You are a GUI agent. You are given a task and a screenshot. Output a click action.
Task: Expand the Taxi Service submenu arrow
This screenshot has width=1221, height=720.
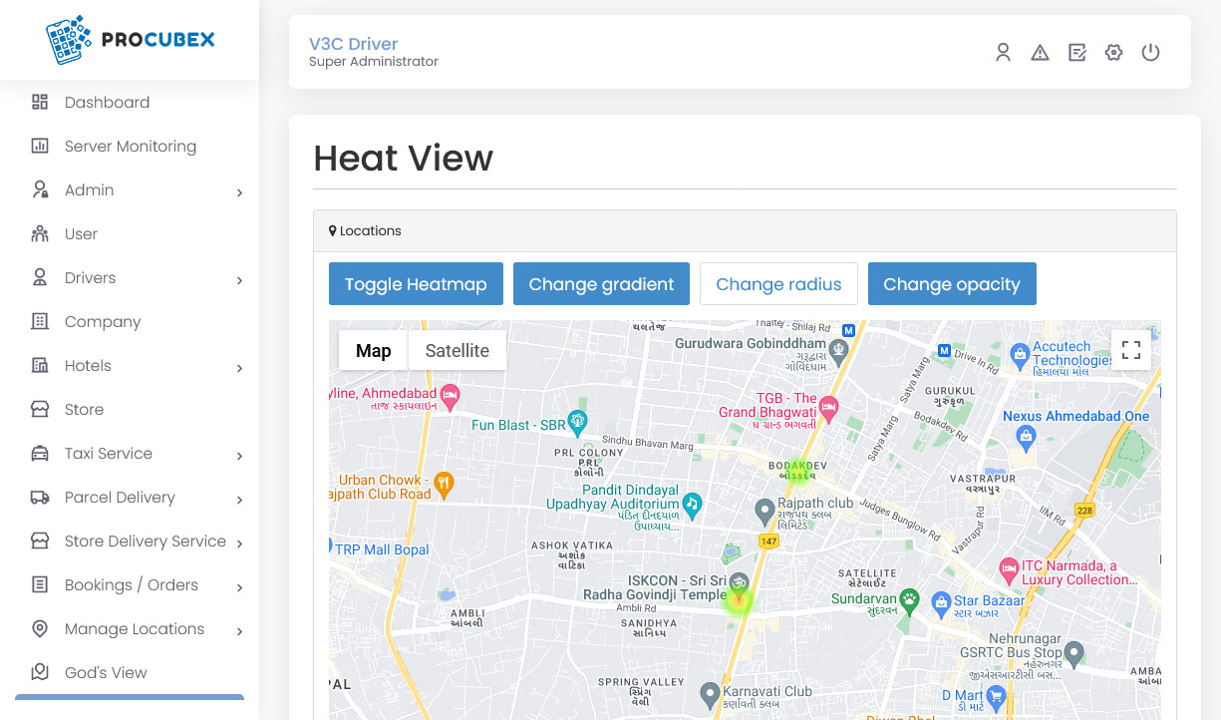click(x=239, y=456)
